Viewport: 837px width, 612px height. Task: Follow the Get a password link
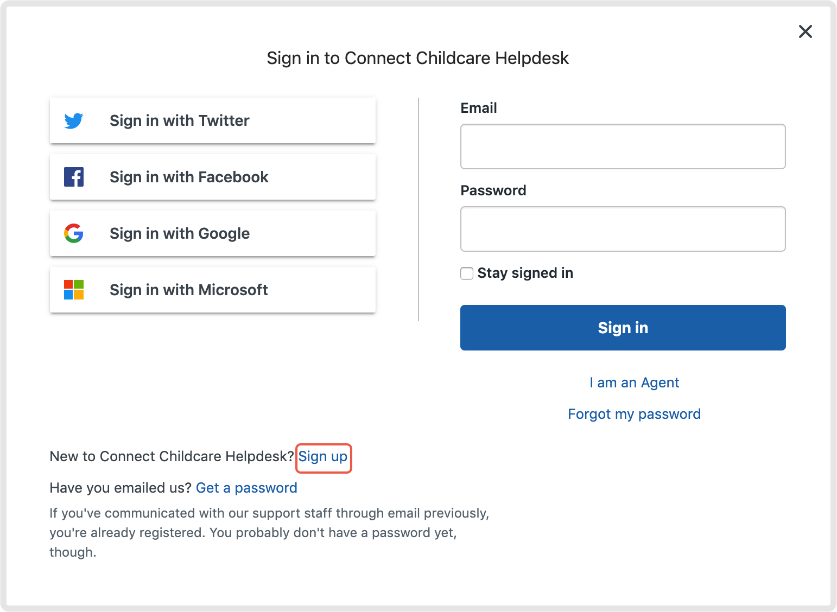pos(246,488)
